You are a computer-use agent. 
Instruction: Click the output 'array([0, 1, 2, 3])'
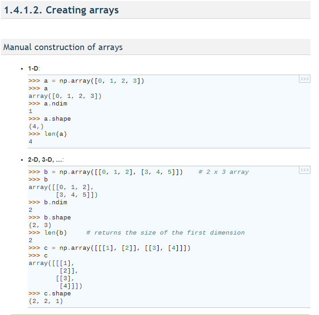pos(65,96)
